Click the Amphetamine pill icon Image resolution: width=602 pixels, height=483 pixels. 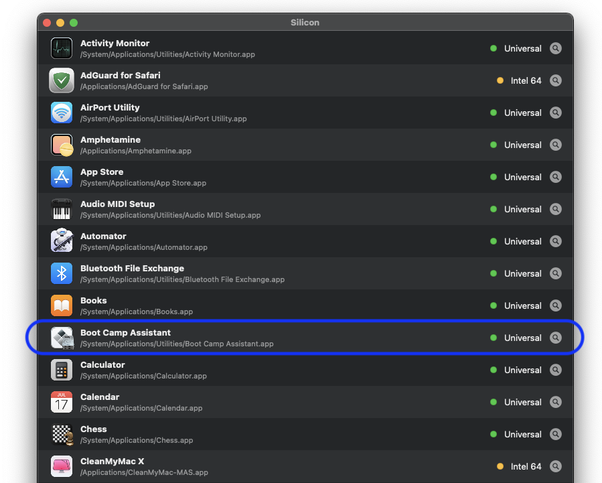pyautogui.click(x=62, y=145)
